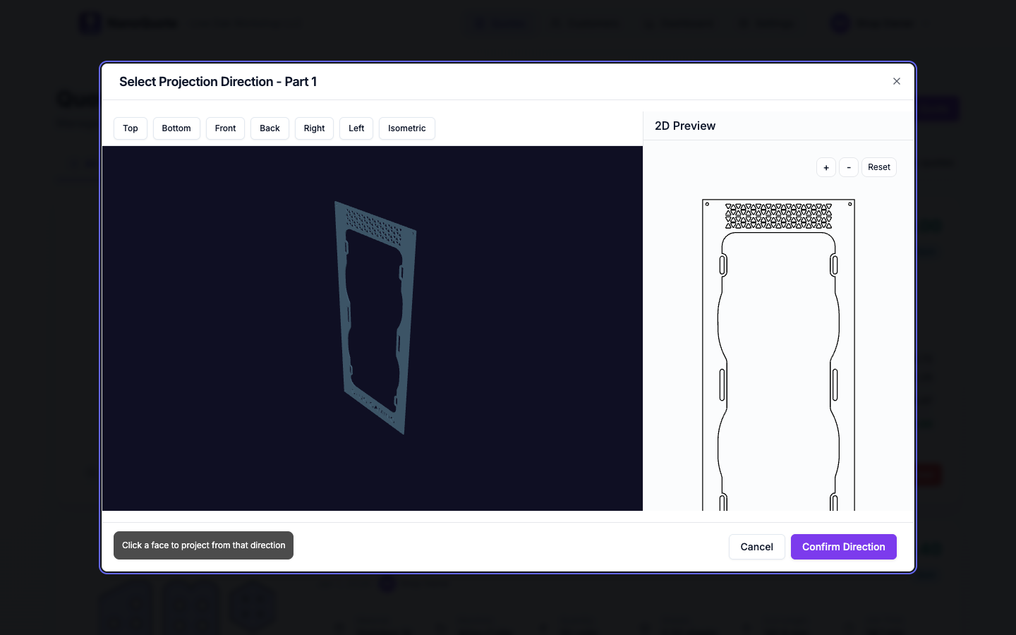This screenshot has height=635, width=1016.
Task: Switch to Back view
Action: tap(270, 128)
